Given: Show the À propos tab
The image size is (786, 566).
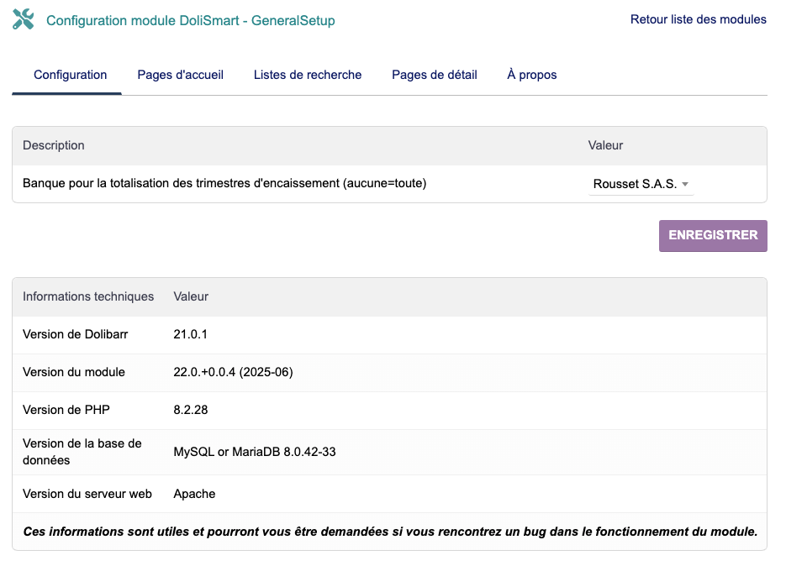Looking at the screenshot, I should pos(531,75).
